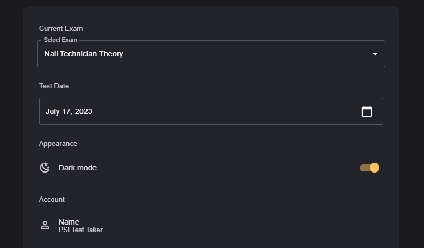The image size is (424, 248).
Task: Open the calendar picker icon
Action: pyautogui.click(x=367, y=111)
